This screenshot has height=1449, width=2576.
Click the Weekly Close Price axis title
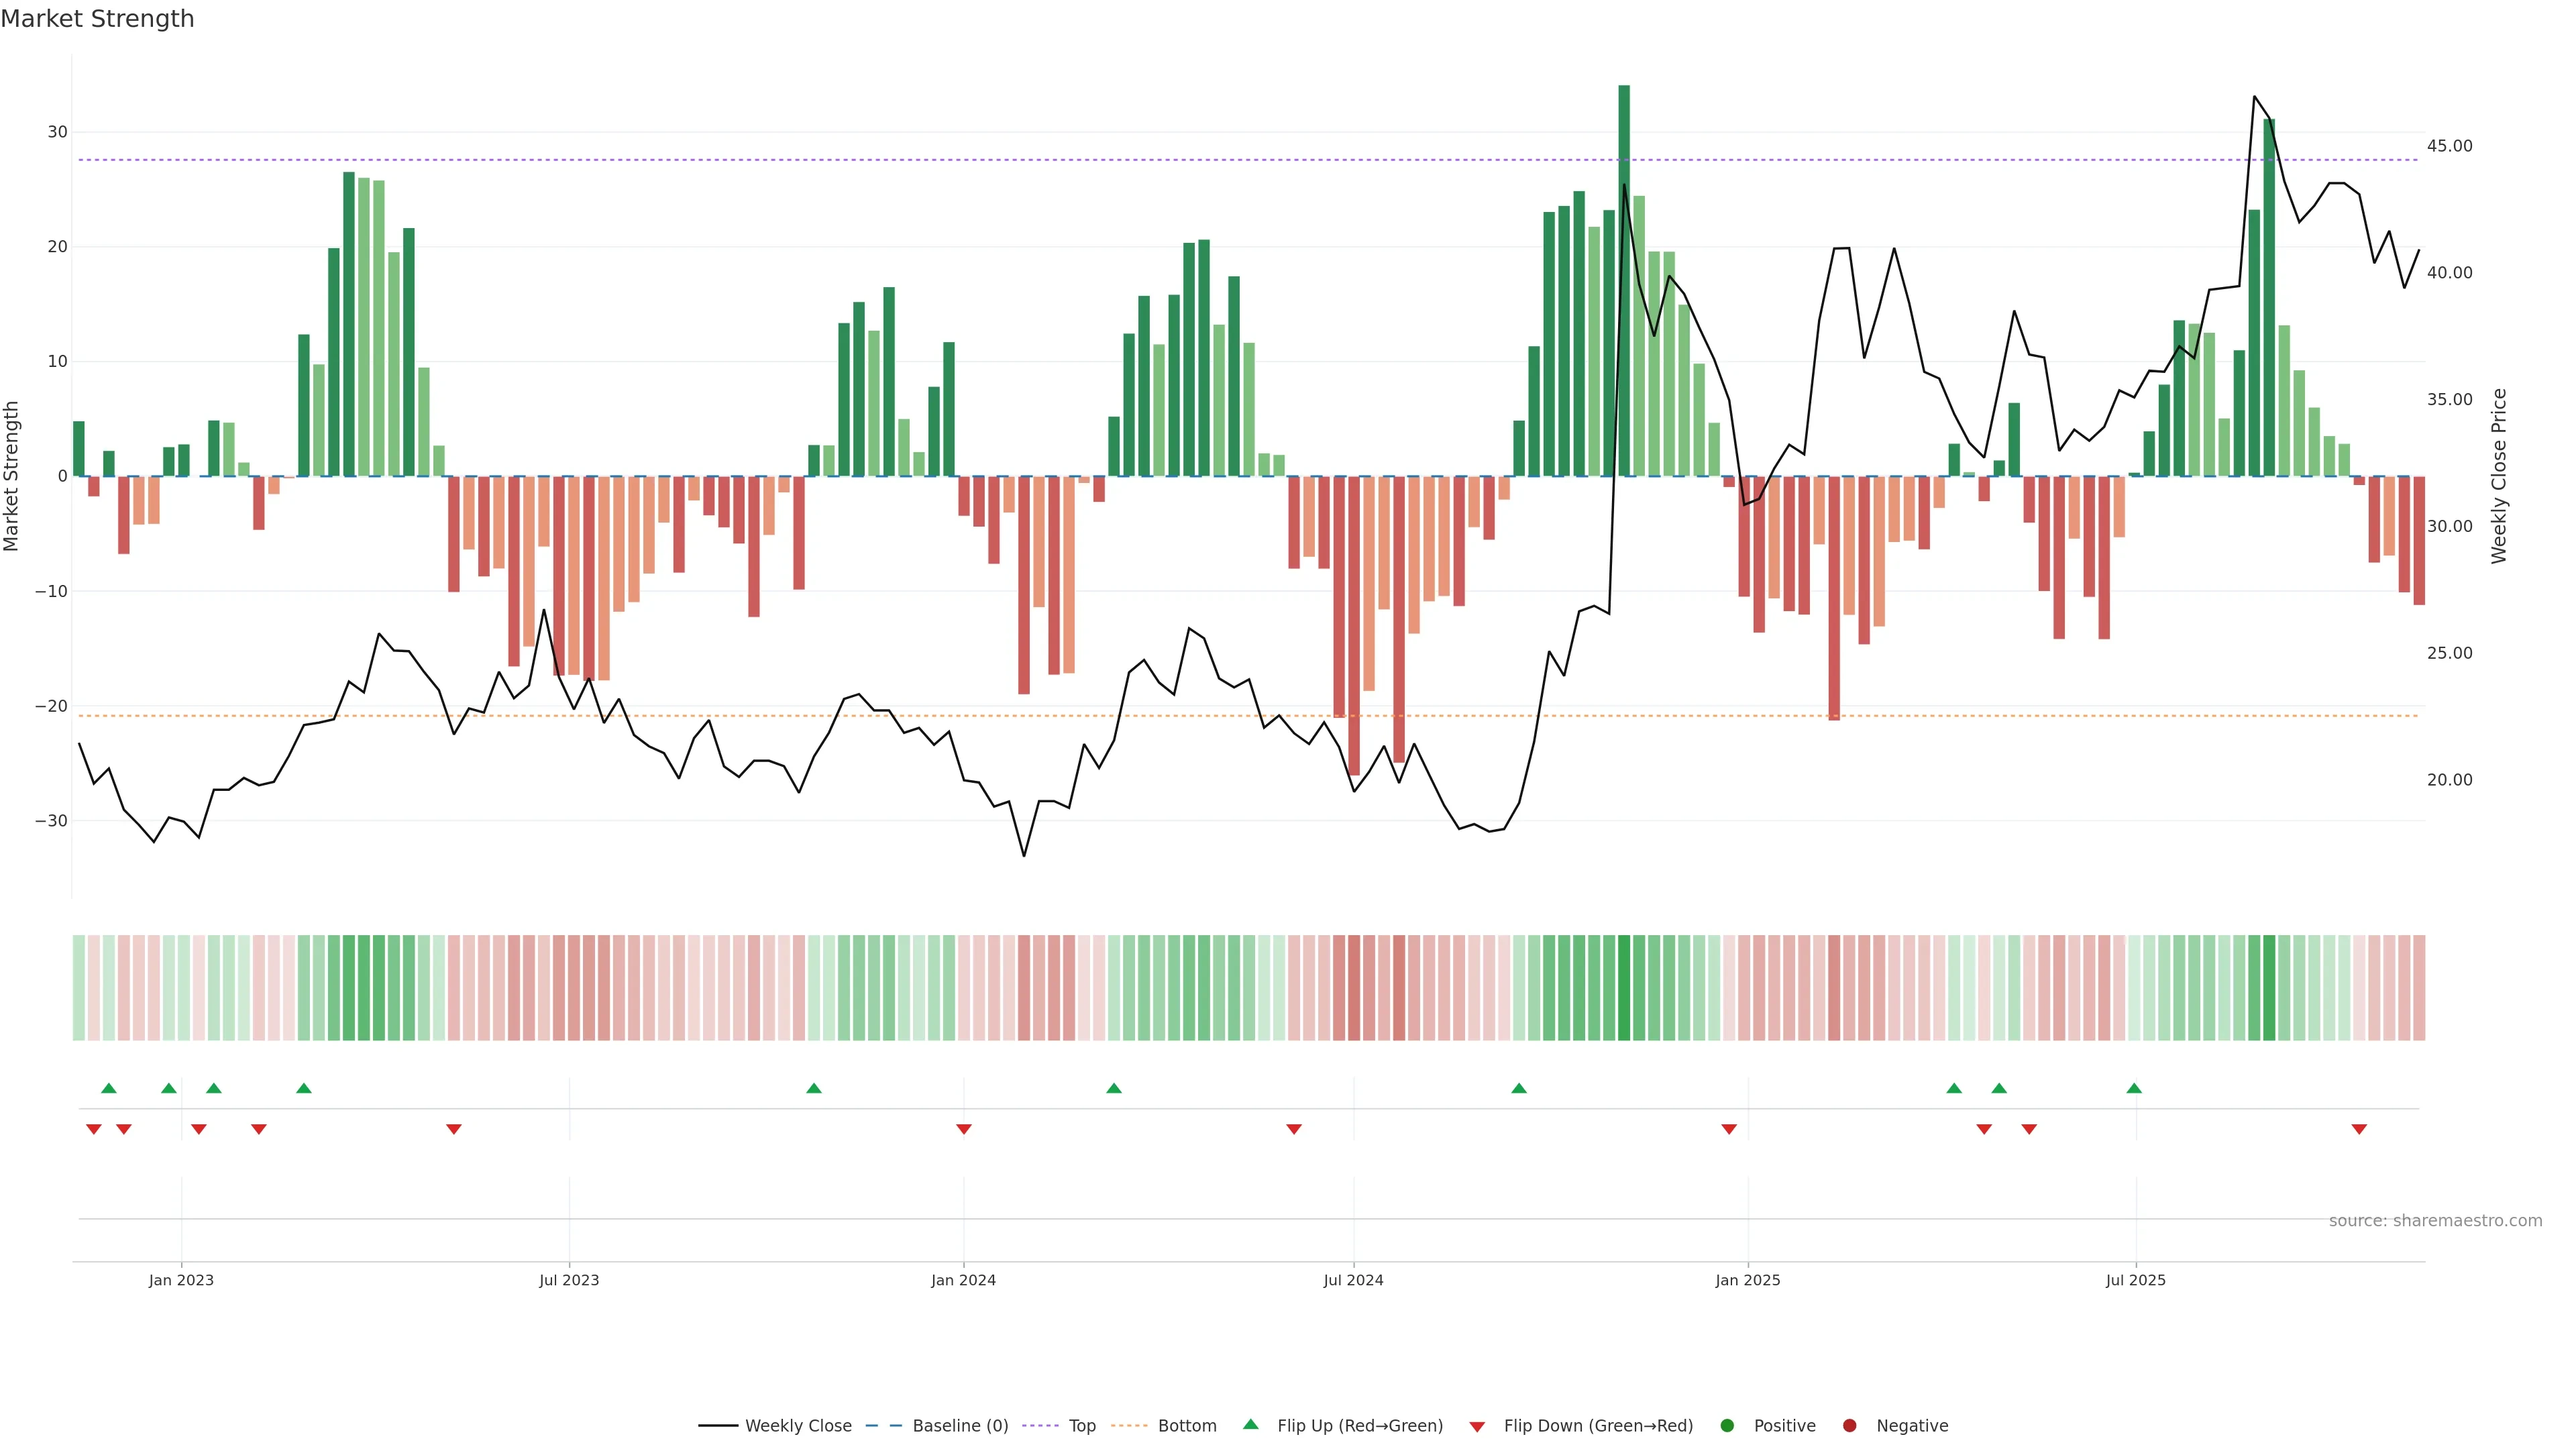tap(2498, 476)
